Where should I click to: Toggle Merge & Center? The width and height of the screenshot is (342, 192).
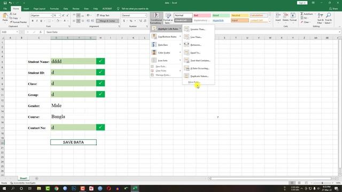[x=107, y=21]
